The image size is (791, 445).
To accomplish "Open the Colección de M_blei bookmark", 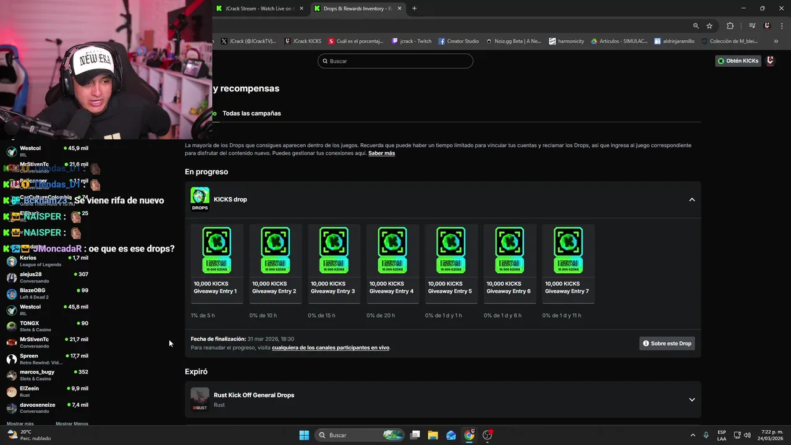I will 729,41.
